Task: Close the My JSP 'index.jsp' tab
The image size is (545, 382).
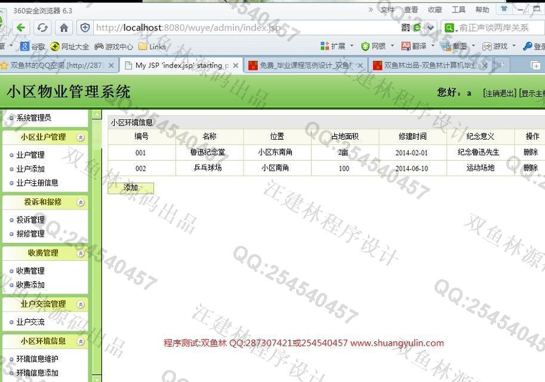Action: click(236, 65)
